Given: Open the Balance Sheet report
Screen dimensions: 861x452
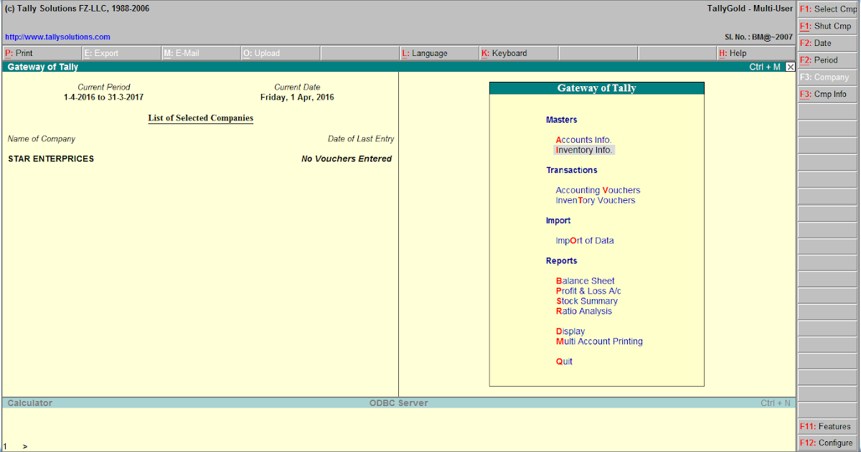Looking at the screenshot, I should (x=585, y=281).
